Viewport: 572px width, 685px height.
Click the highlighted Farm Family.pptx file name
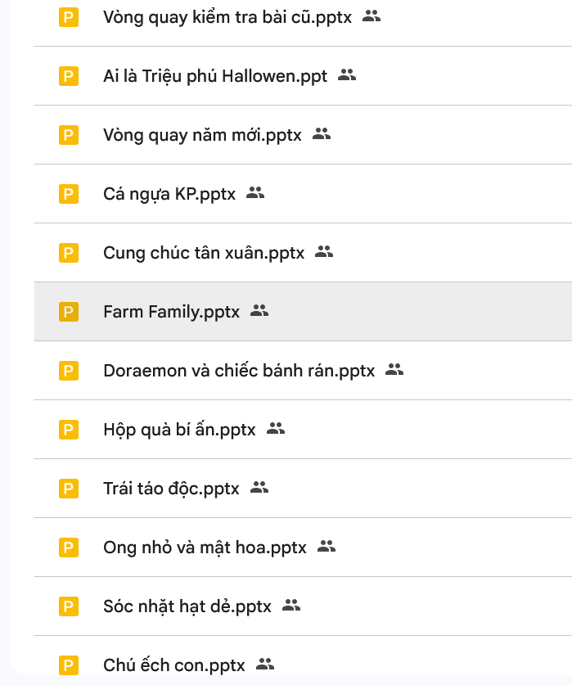click(x=171, y=312)
